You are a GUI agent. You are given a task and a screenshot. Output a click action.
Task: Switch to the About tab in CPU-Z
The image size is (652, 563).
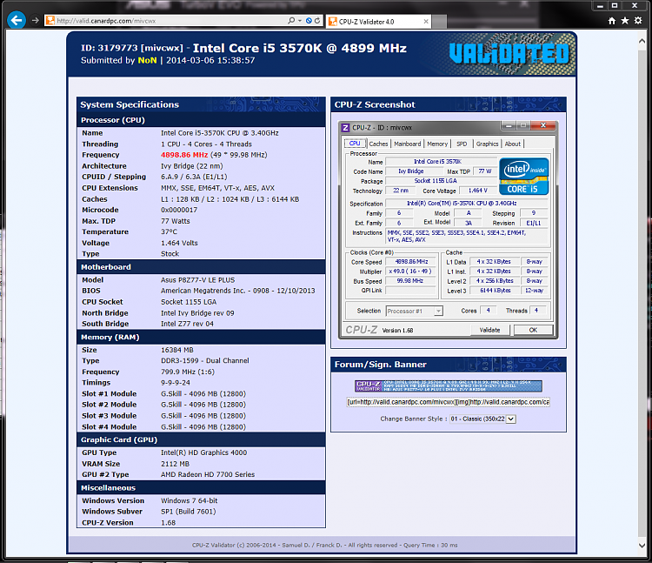pyautogui.click(x=513, y=144)
